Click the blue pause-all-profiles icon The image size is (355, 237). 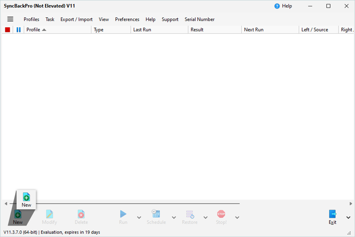(19, 30)
